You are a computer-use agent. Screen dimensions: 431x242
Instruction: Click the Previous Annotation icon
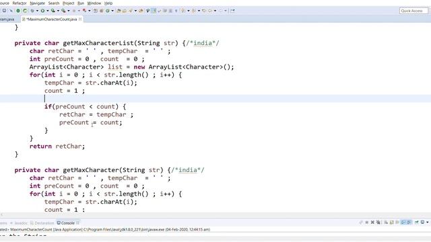(x=194, y=11)
